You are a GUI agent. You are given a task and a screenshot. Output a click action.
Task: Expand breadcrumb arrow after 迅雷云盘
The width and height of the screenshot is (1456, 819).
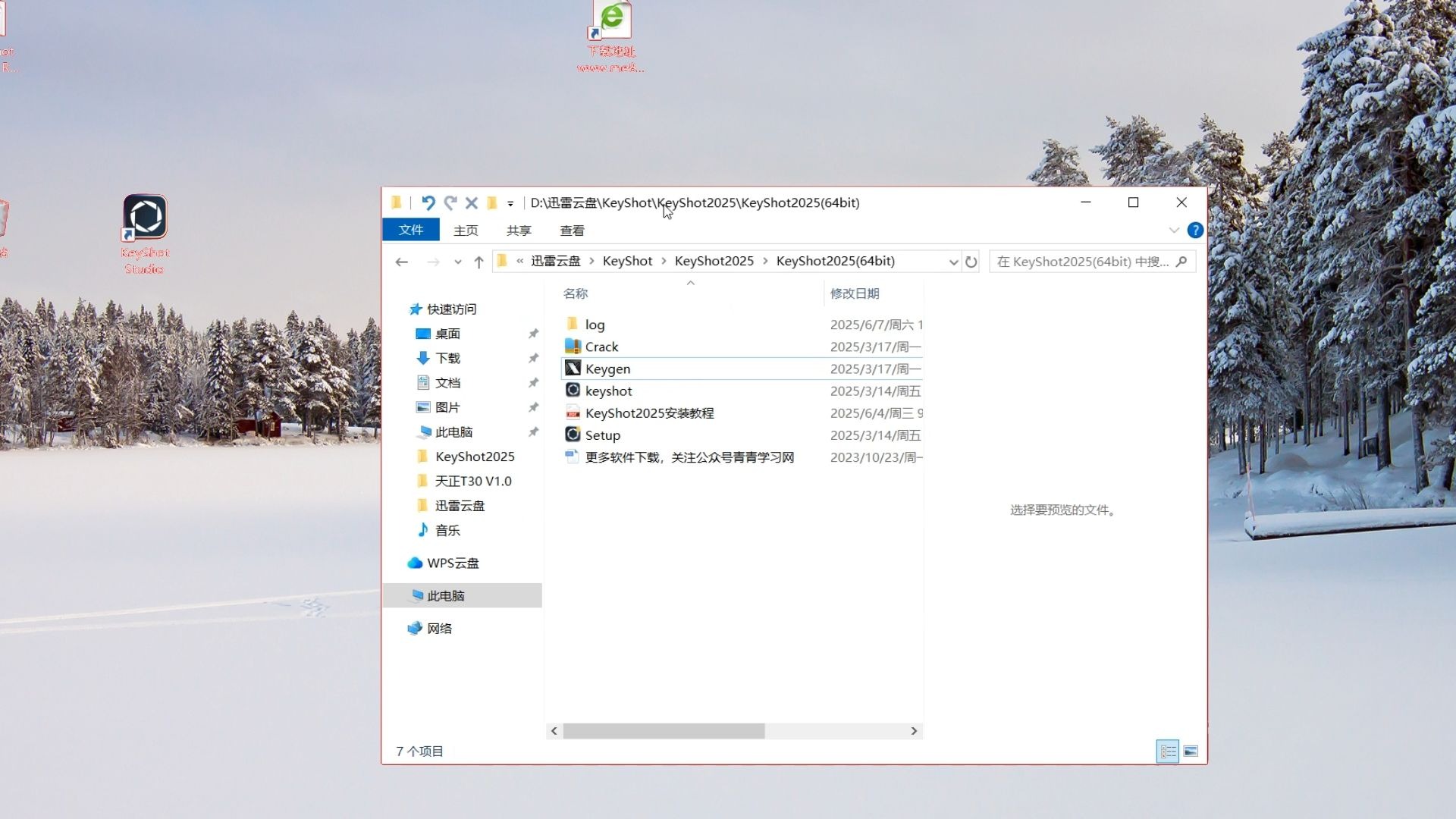click(x=591, y=261)
